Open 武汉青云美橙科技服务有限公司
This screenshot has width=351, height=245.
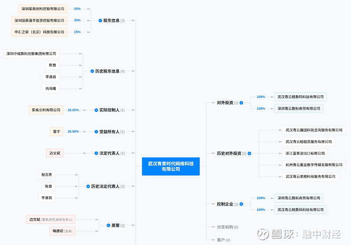pyautogui.click(x=310, y=176)
